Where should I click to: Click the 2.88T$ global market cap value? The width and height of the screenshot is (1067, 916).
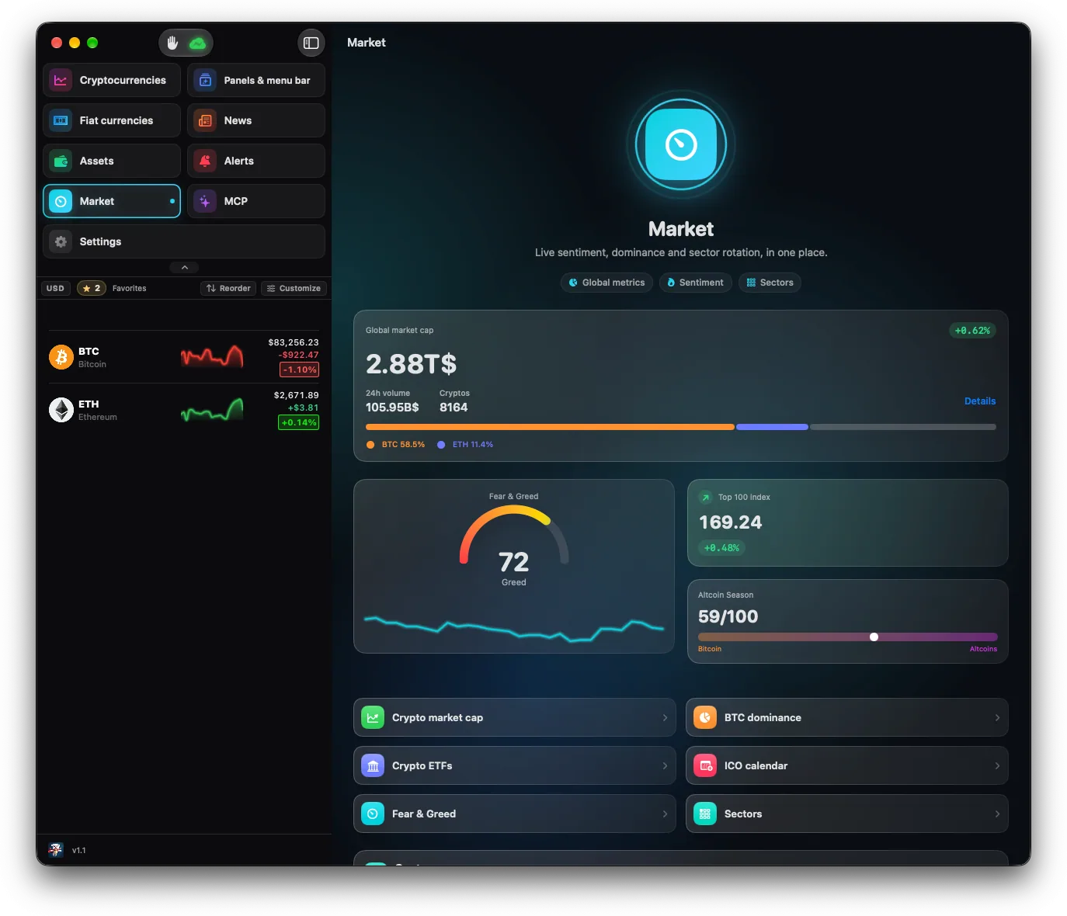click(x=412, y=363)
